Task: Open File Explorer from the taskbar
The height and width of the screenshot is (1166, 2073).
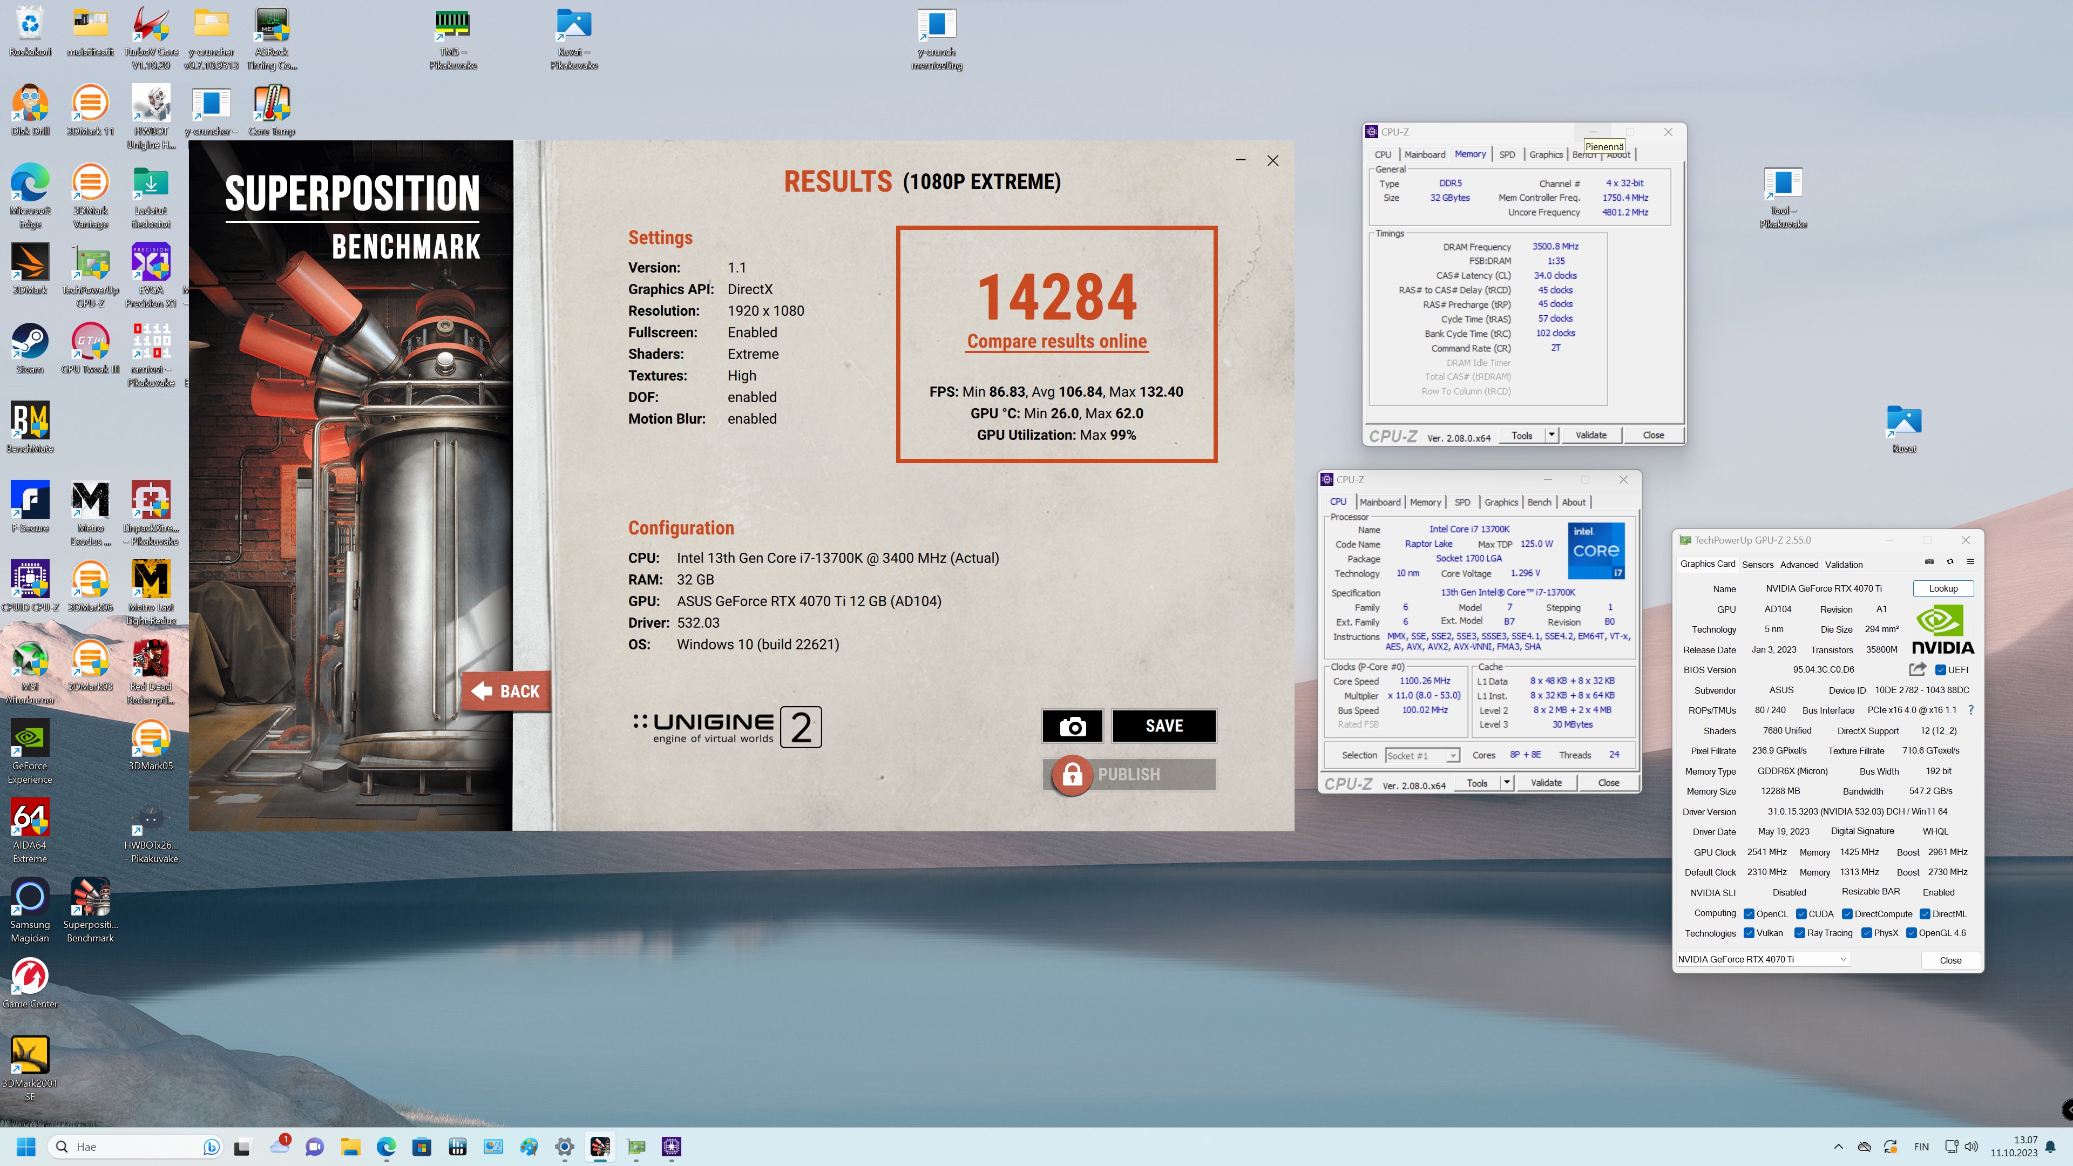Action: click(x=350, y=1147)
